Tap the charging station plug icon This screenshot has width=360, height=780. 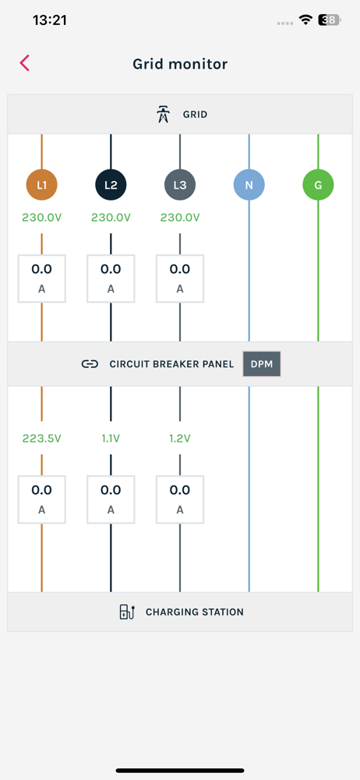(127, 612)
